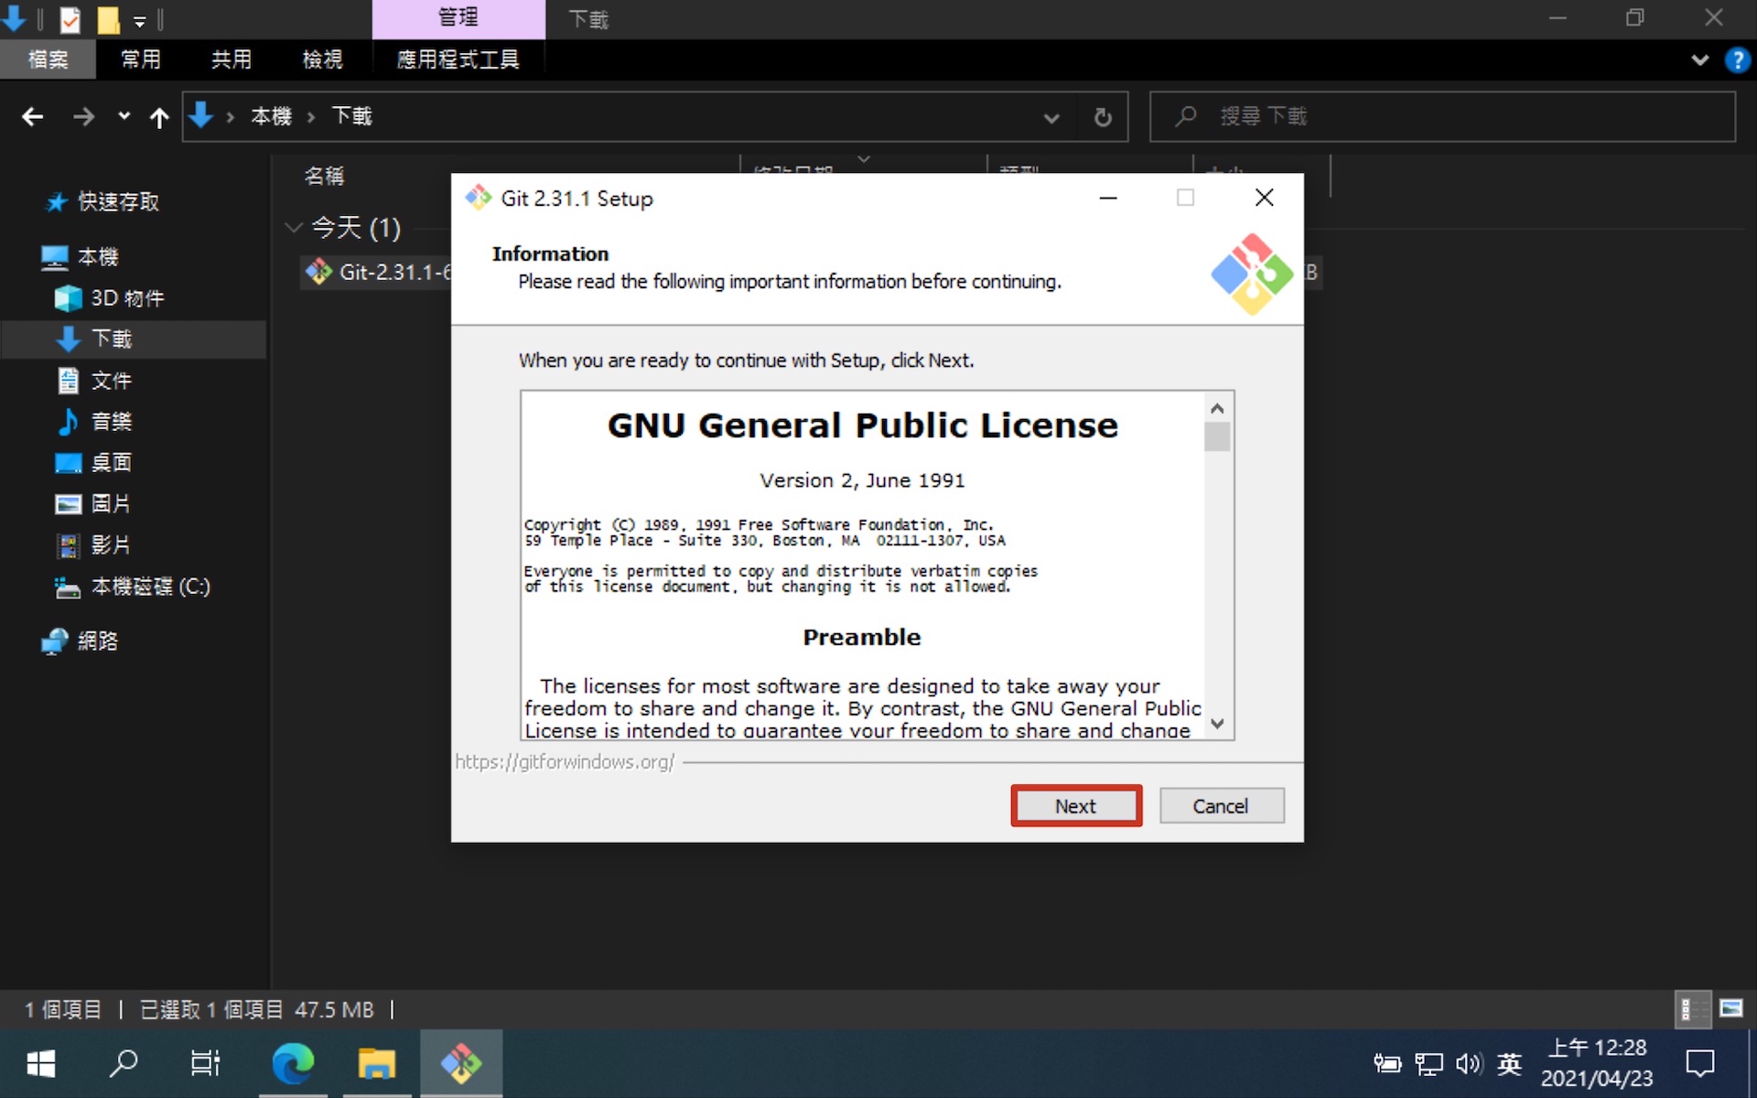This screenshot has height=1098, width=1757.
Task: Click the 搜尋 下載 search box
Action: (x=1442, y=116)
